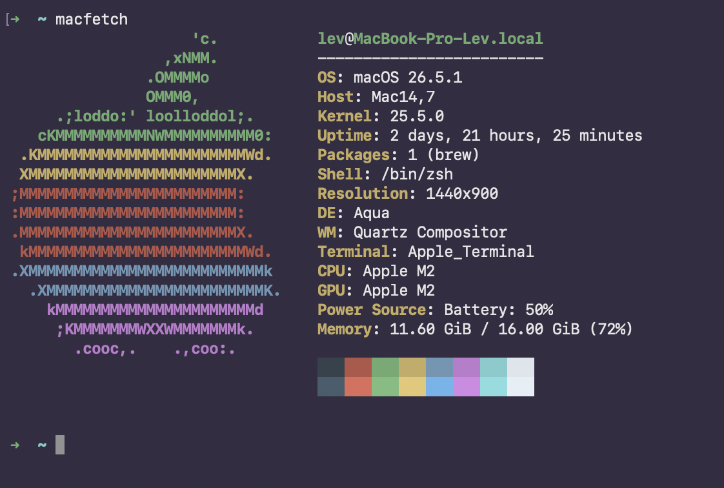This screenshot has width=724, height=488.
Task: Click the gray block cursor at the prompt
Action: tap(60, 445)
